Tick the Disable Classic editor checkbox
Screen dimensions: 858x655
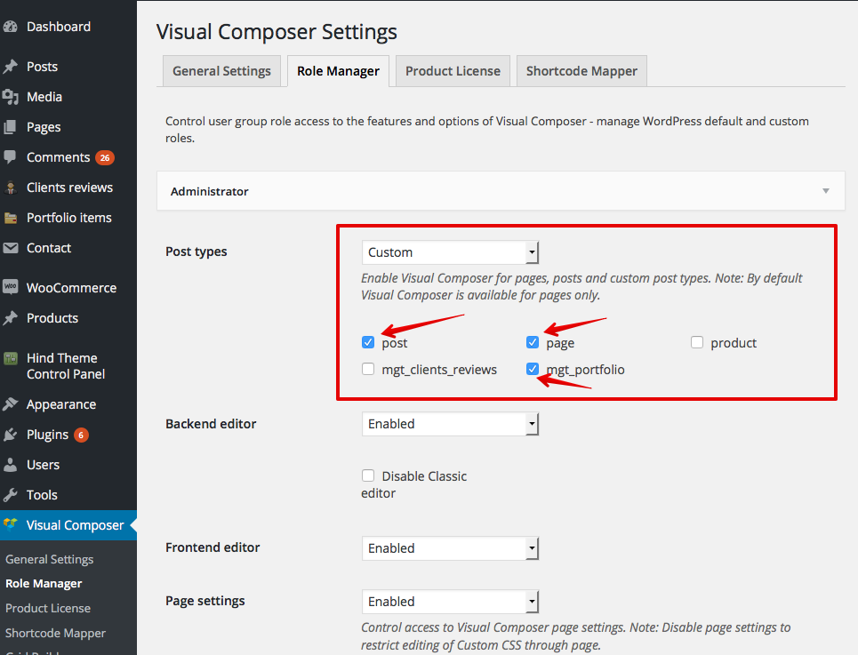368,475
